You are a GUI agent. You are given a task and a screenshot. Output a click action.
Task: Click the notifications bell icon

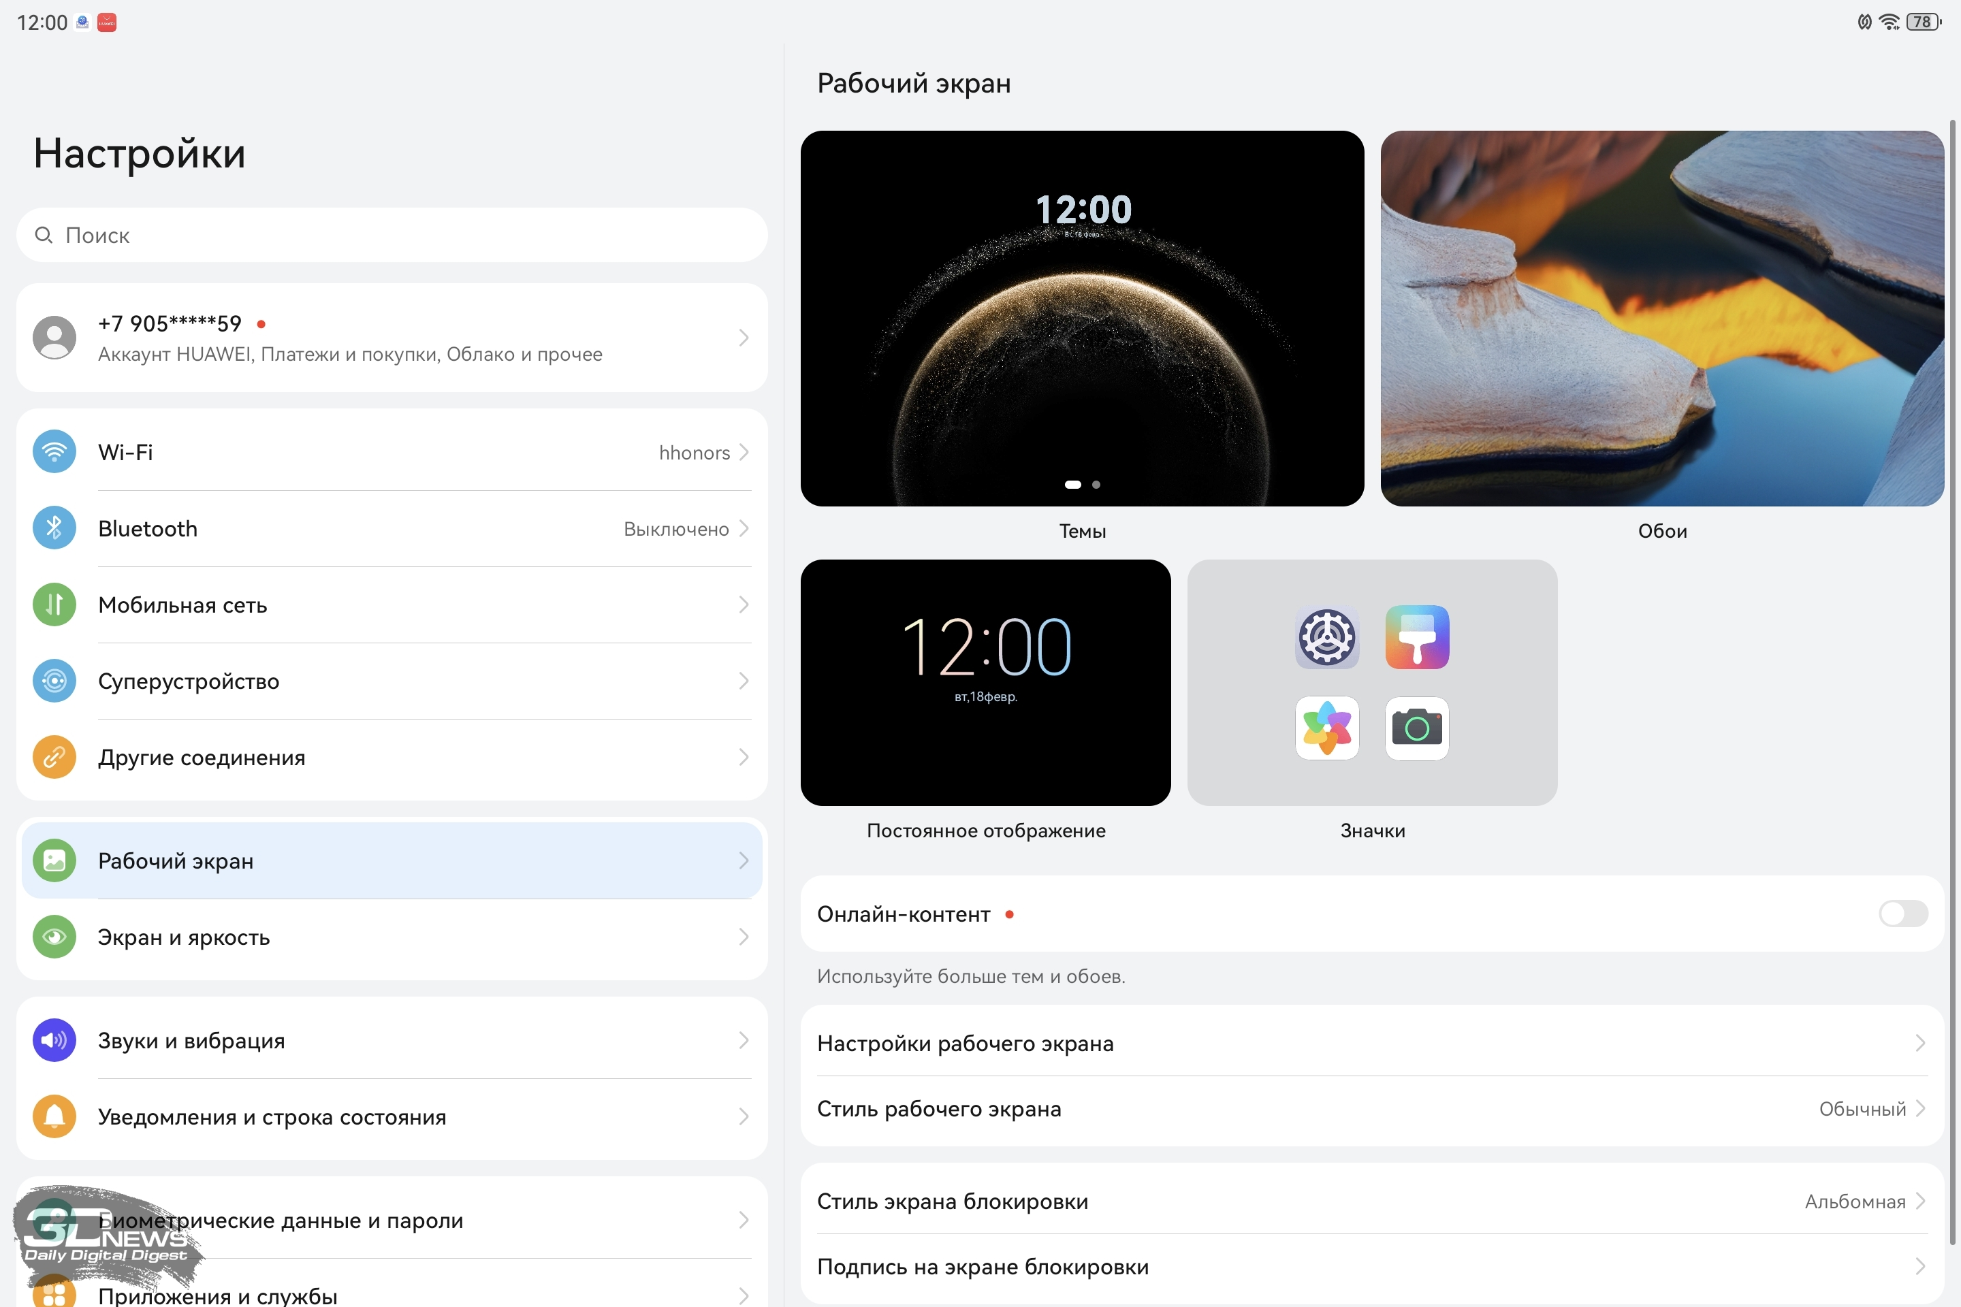(54, 1116)
